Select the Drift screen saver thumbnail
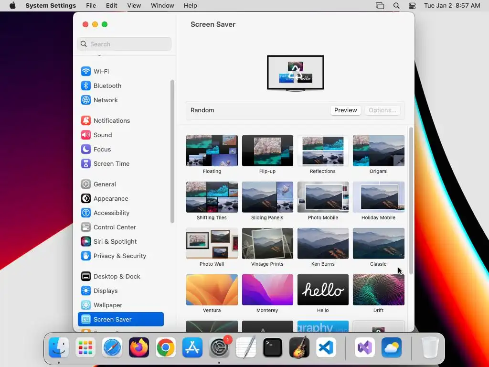Image resolution: width=489 pixels, height=367 pixels. pos(379,290)
